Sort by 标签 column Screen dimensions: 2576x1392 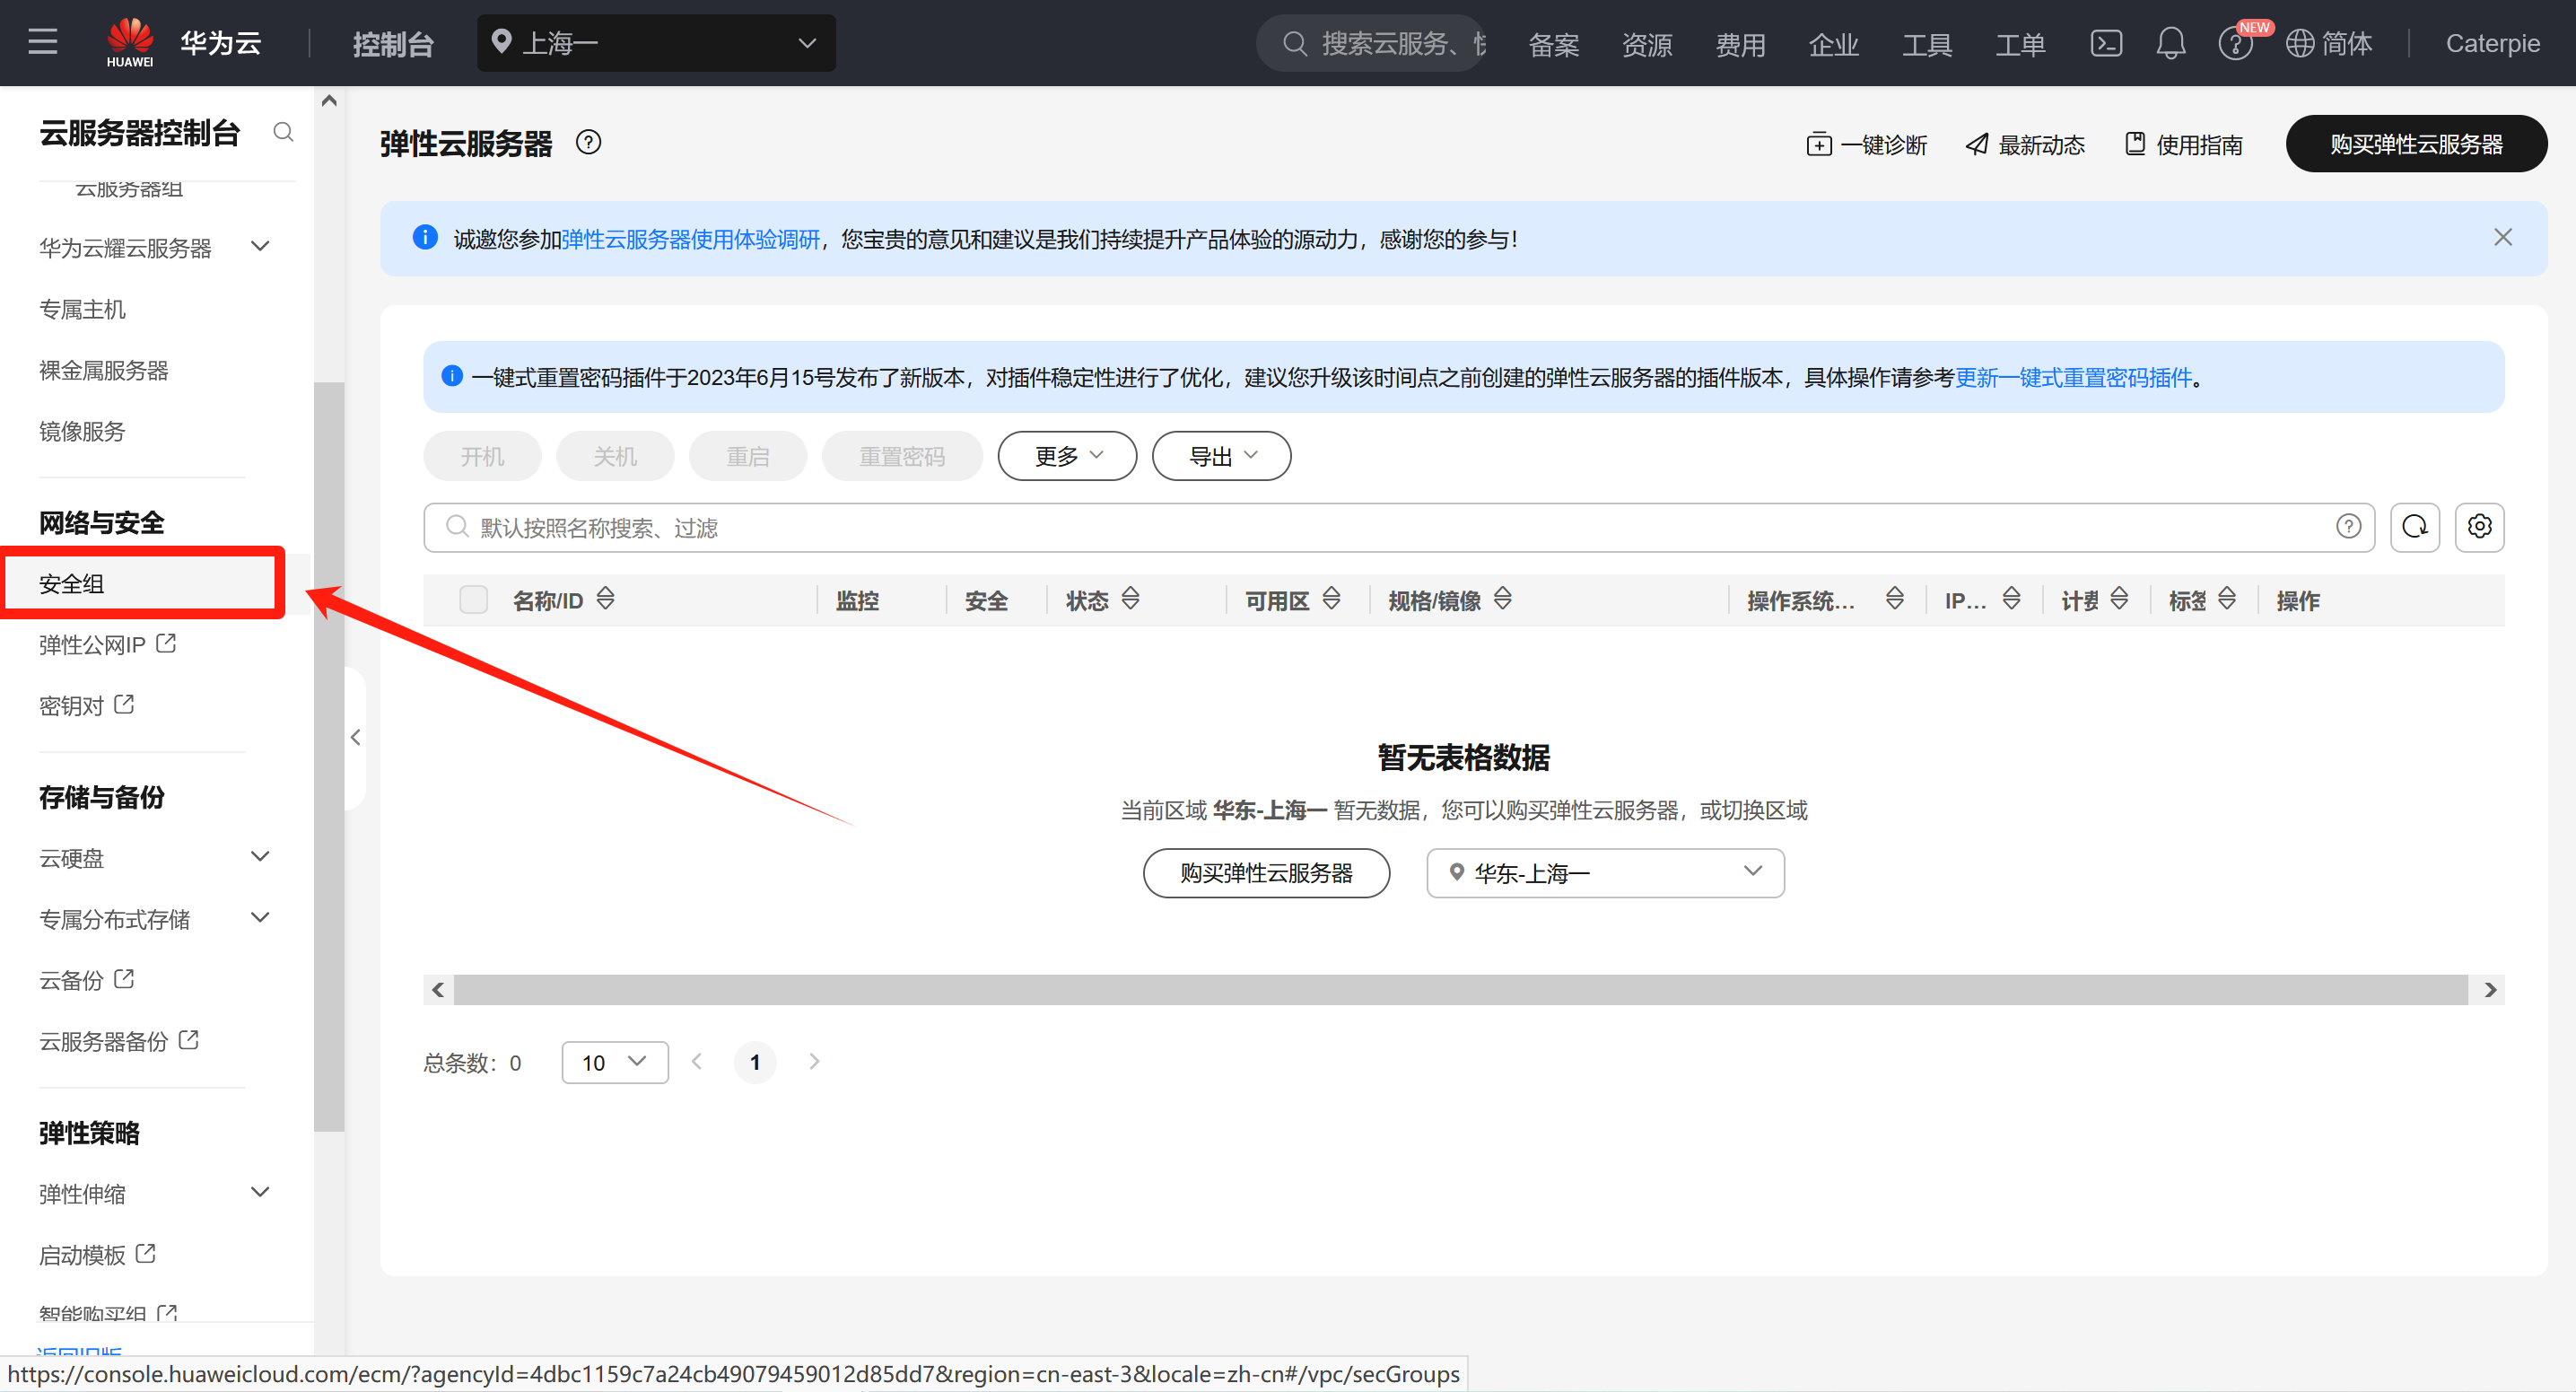[x=2227, y=599]
